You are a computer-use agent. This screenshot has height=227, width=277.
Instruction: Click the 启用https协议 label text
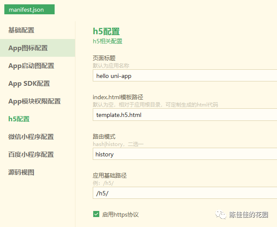(121, 214)
